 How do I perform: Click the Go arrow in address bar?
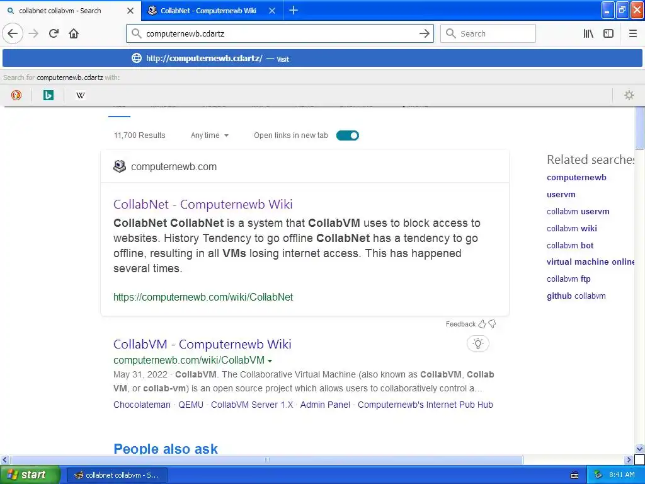(424, 33)
